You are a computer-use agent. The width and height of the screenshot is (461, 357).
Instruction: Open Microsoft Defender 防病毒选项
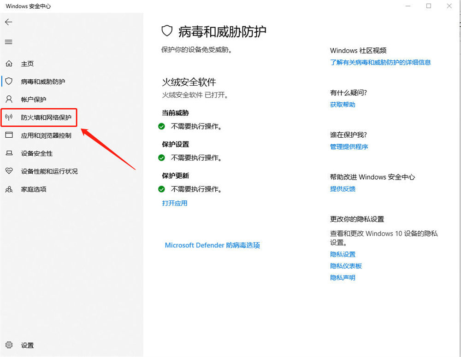(x=212, y=245)
